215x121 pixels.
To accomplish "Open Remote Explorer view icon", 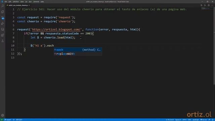I will (3, 29).
